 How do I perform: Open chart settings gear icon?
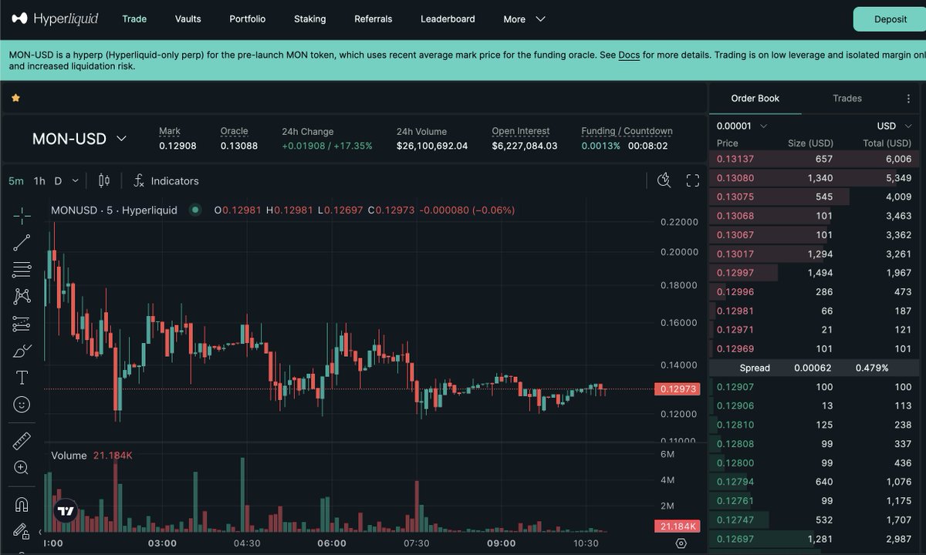point(681,543)
